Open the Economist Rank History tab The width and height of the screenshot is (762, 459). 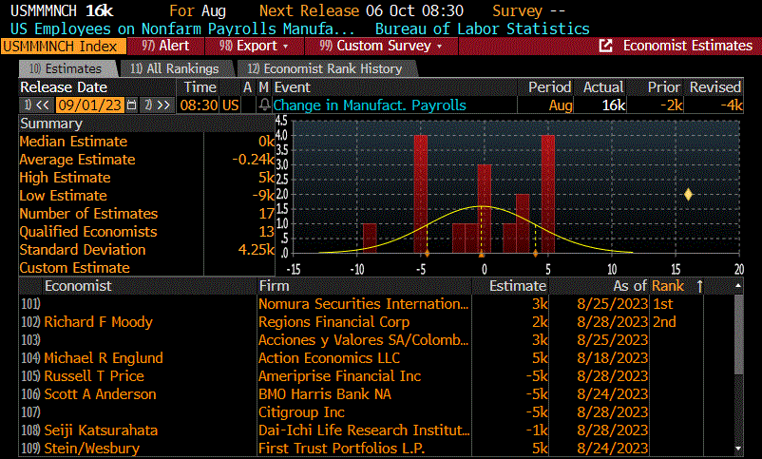click(326, 68)
